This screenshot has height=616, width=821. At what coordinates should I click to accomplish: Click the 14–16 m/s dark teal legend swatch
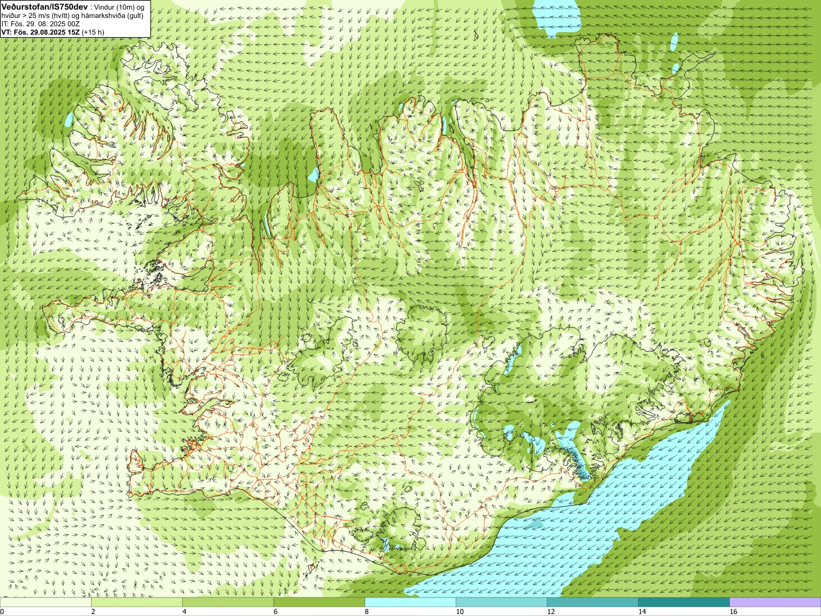(x=684, y=603)
